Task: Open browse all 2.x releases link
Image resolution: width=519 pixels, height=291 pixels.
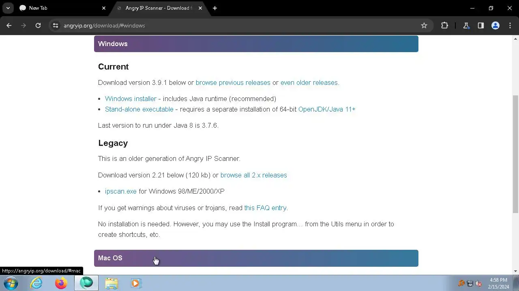Action: [253, 175]
